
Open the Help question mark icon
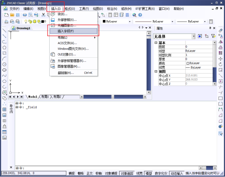[x=140, y=15]
